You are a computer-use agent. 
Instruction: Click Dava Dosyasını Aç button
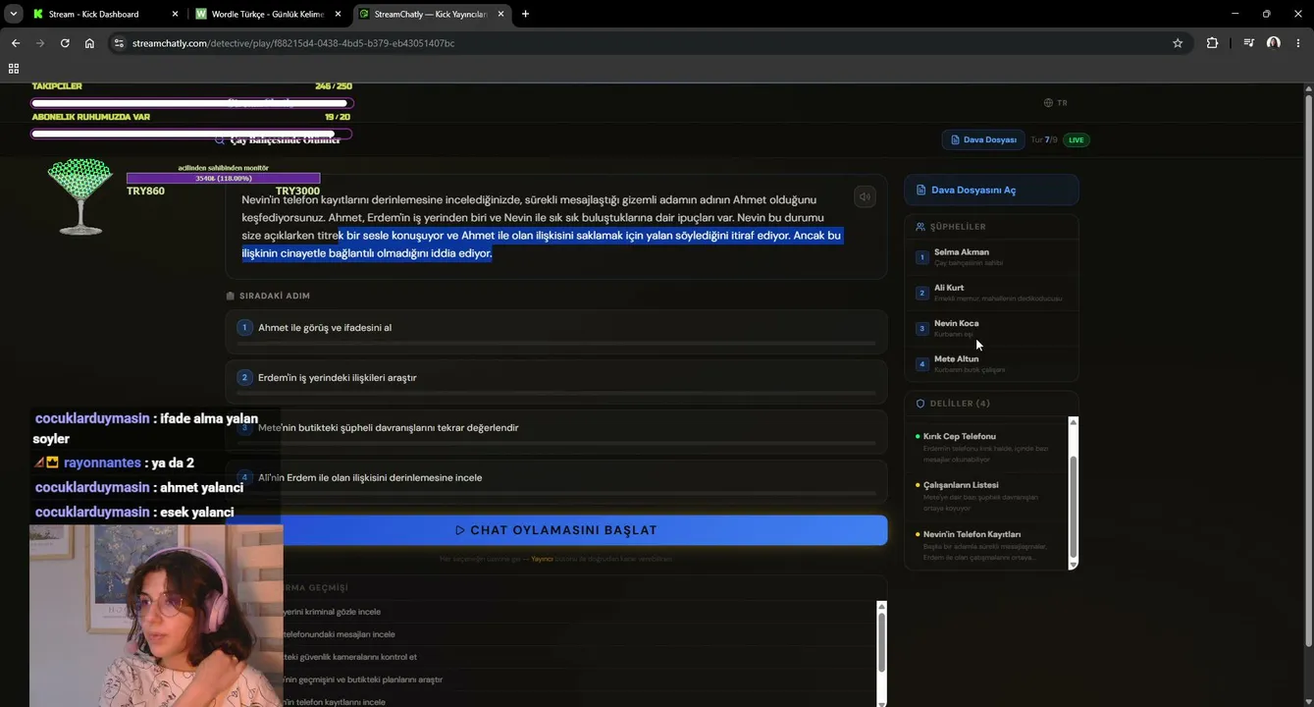991,190
